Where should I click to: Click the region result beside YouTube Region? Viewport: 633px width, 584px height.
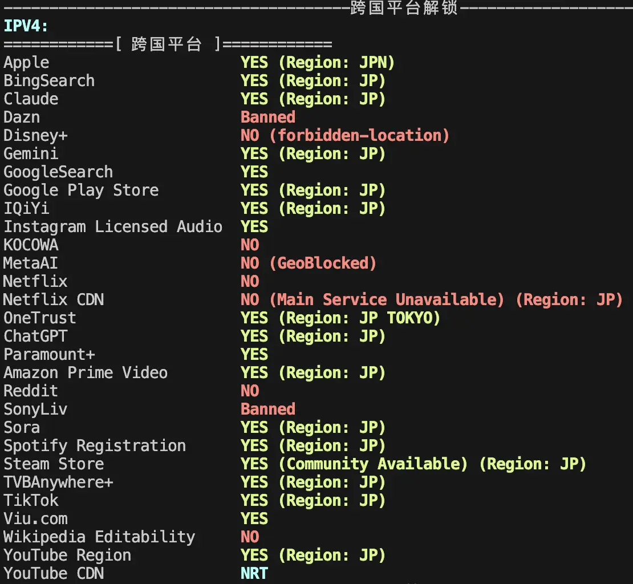[313, 555]
